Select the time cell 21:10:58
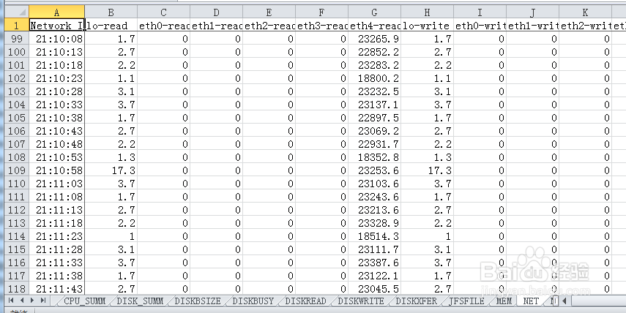Screen dimensions: 626x313 (x=56, y=170)
